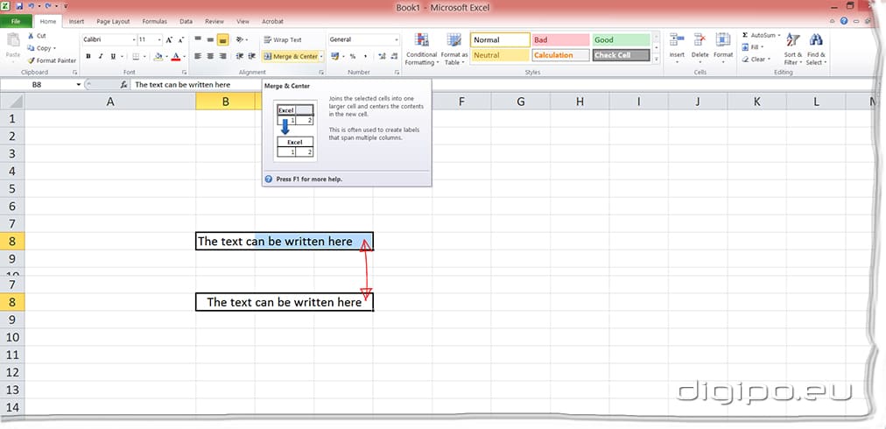Toggle the highlighted bottom align button

[222, 39]
